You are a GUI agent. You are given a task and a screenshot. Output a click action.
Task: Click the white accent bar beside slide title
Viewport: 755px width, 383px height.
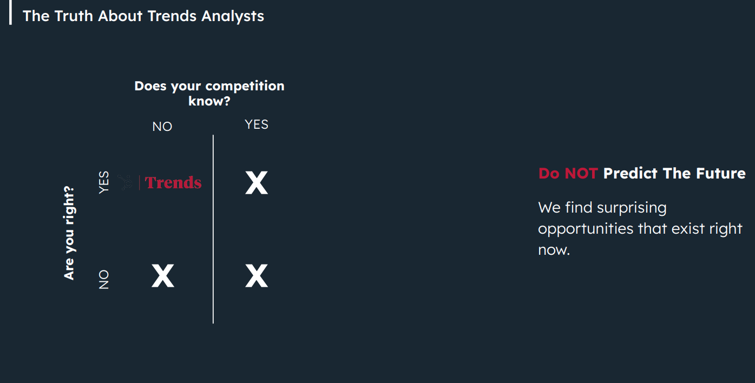click(x=10, y=12)
